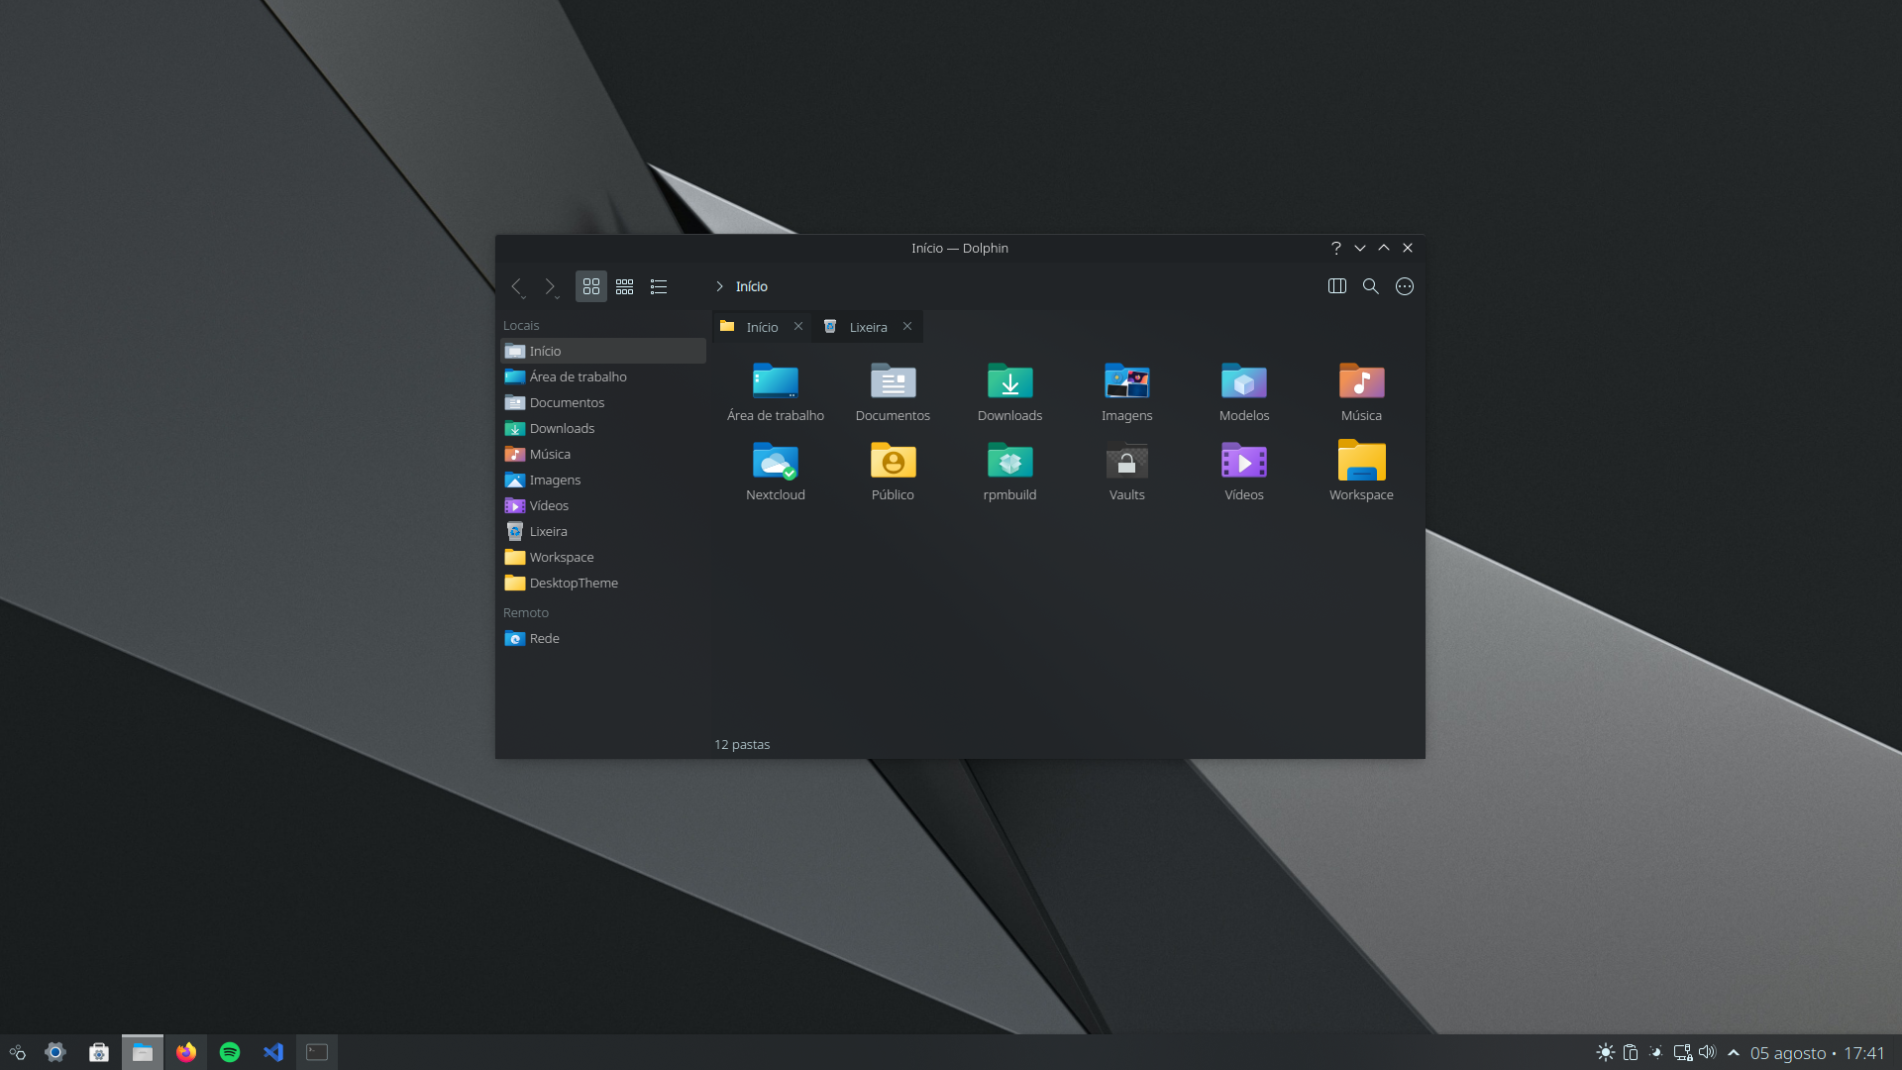Open volume control in system tray
Image resolution: width=1902 pixels, height=1070 pixels.
pyautogui.click(x=1707, y=1052)
